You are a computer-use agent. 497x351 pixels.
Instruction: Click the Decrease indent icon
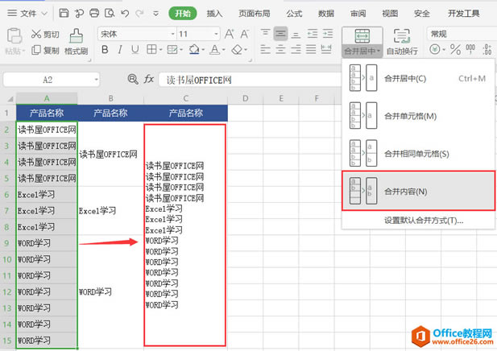click(x=313, y=33)
